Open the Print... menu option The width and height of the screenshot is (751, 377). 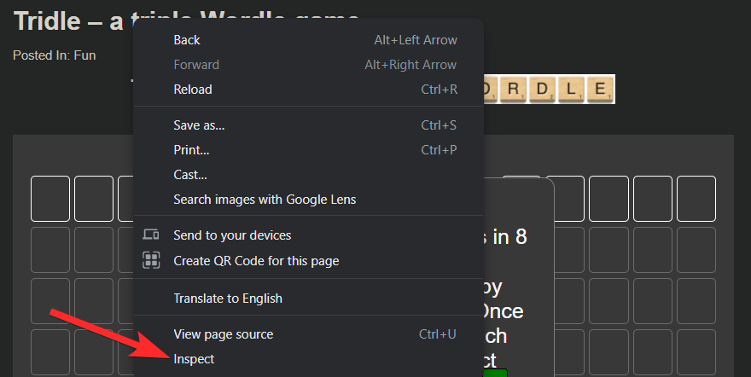pos(191,150)
